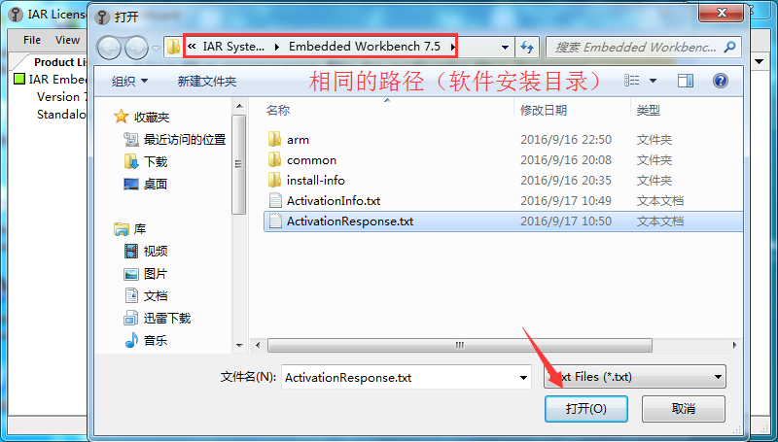
Task: Select the ActivationInfo.txt file
Action: coord(334,201)
